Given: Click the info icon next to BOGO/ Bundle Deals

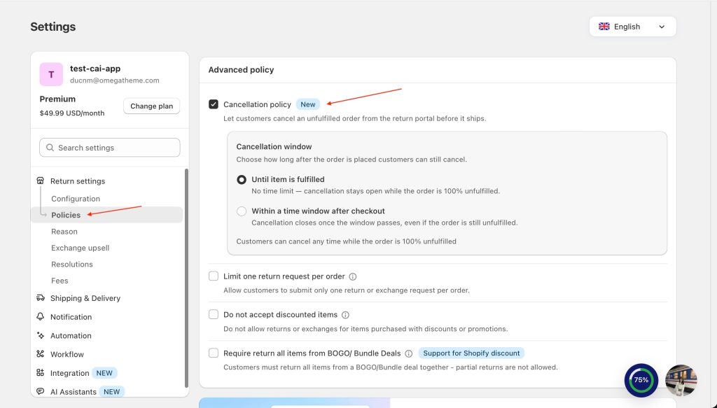Looking at the screenshot, I should click(x=409, y=353).
